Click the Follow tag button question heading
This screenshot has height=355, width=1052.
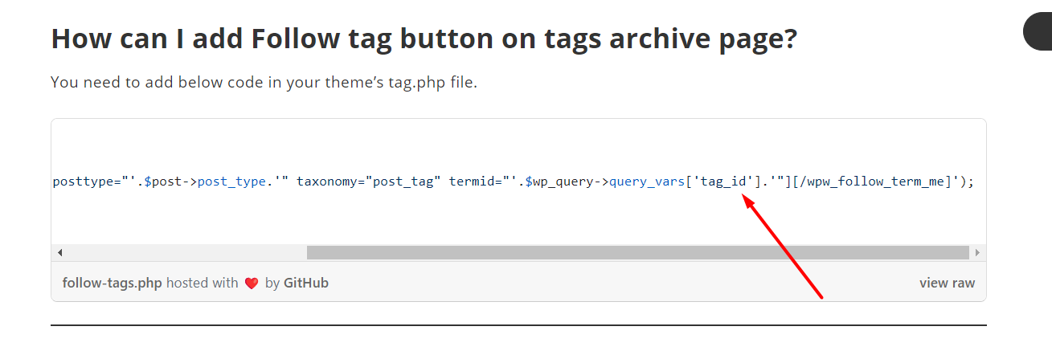(424, 39)
